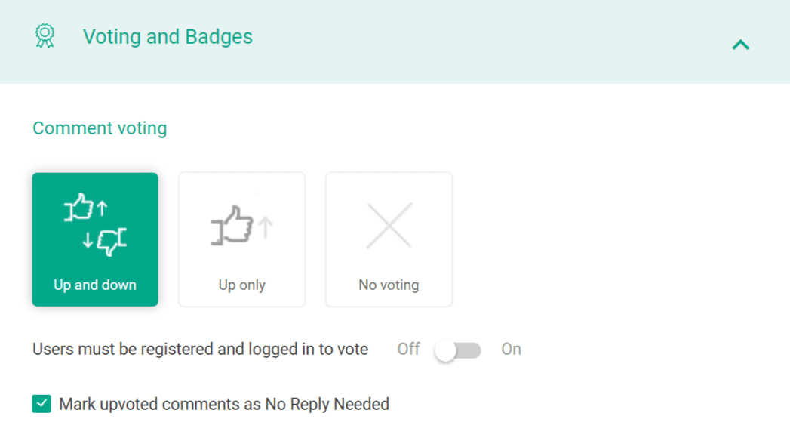Toggle the registered-users-only voting switch
The height and width of the screenshot is (444, 790).
pos(458,350)
